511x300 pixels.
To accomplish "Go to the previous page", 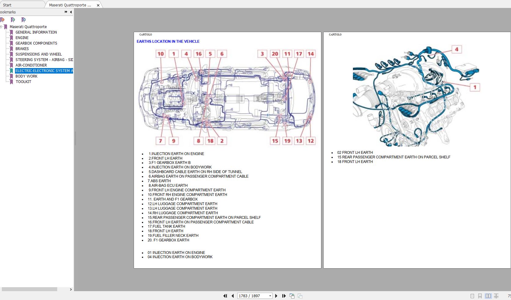I will pyautogui.click(x=233, y=296).
